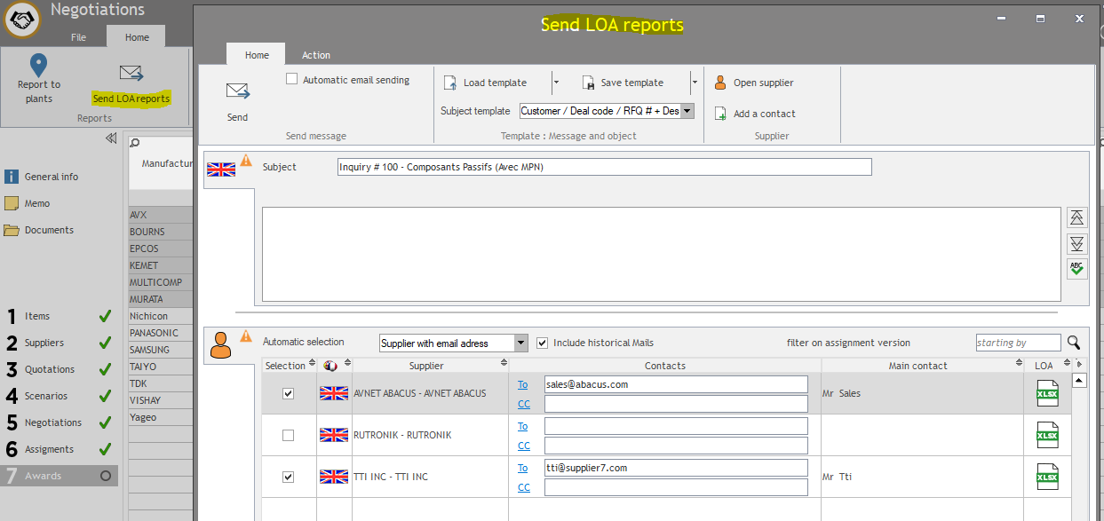1104x521 pixels.
Task: Expand the Load template dropdown arrow
Action: tap(556, 83)
